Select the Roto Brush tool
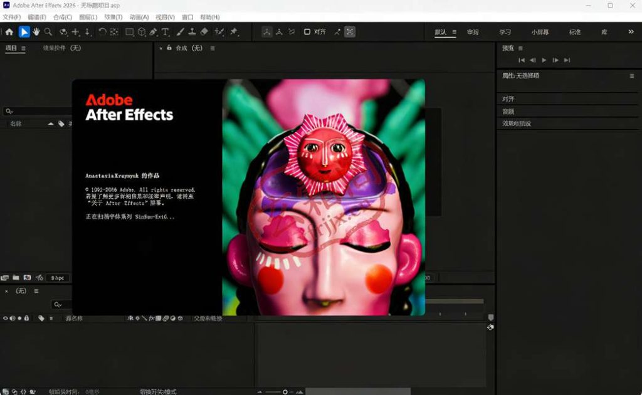Image resolution: width=642 pixels, height=395 pixels. (219, 32)
